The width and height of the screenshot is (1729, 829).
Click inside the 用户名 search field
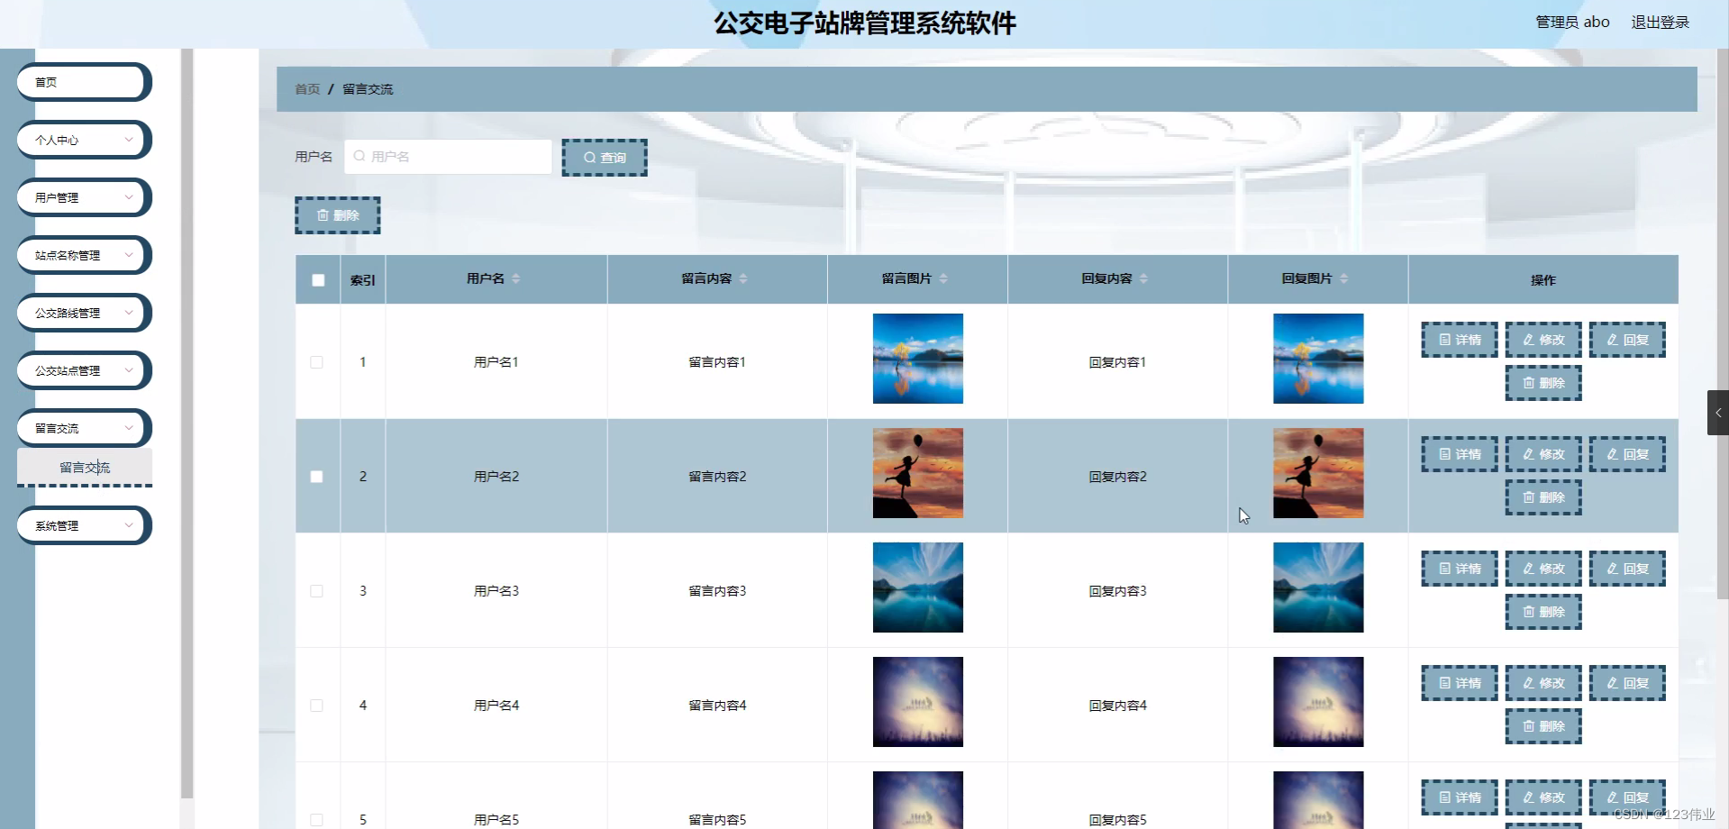click(x=448, y=156)
